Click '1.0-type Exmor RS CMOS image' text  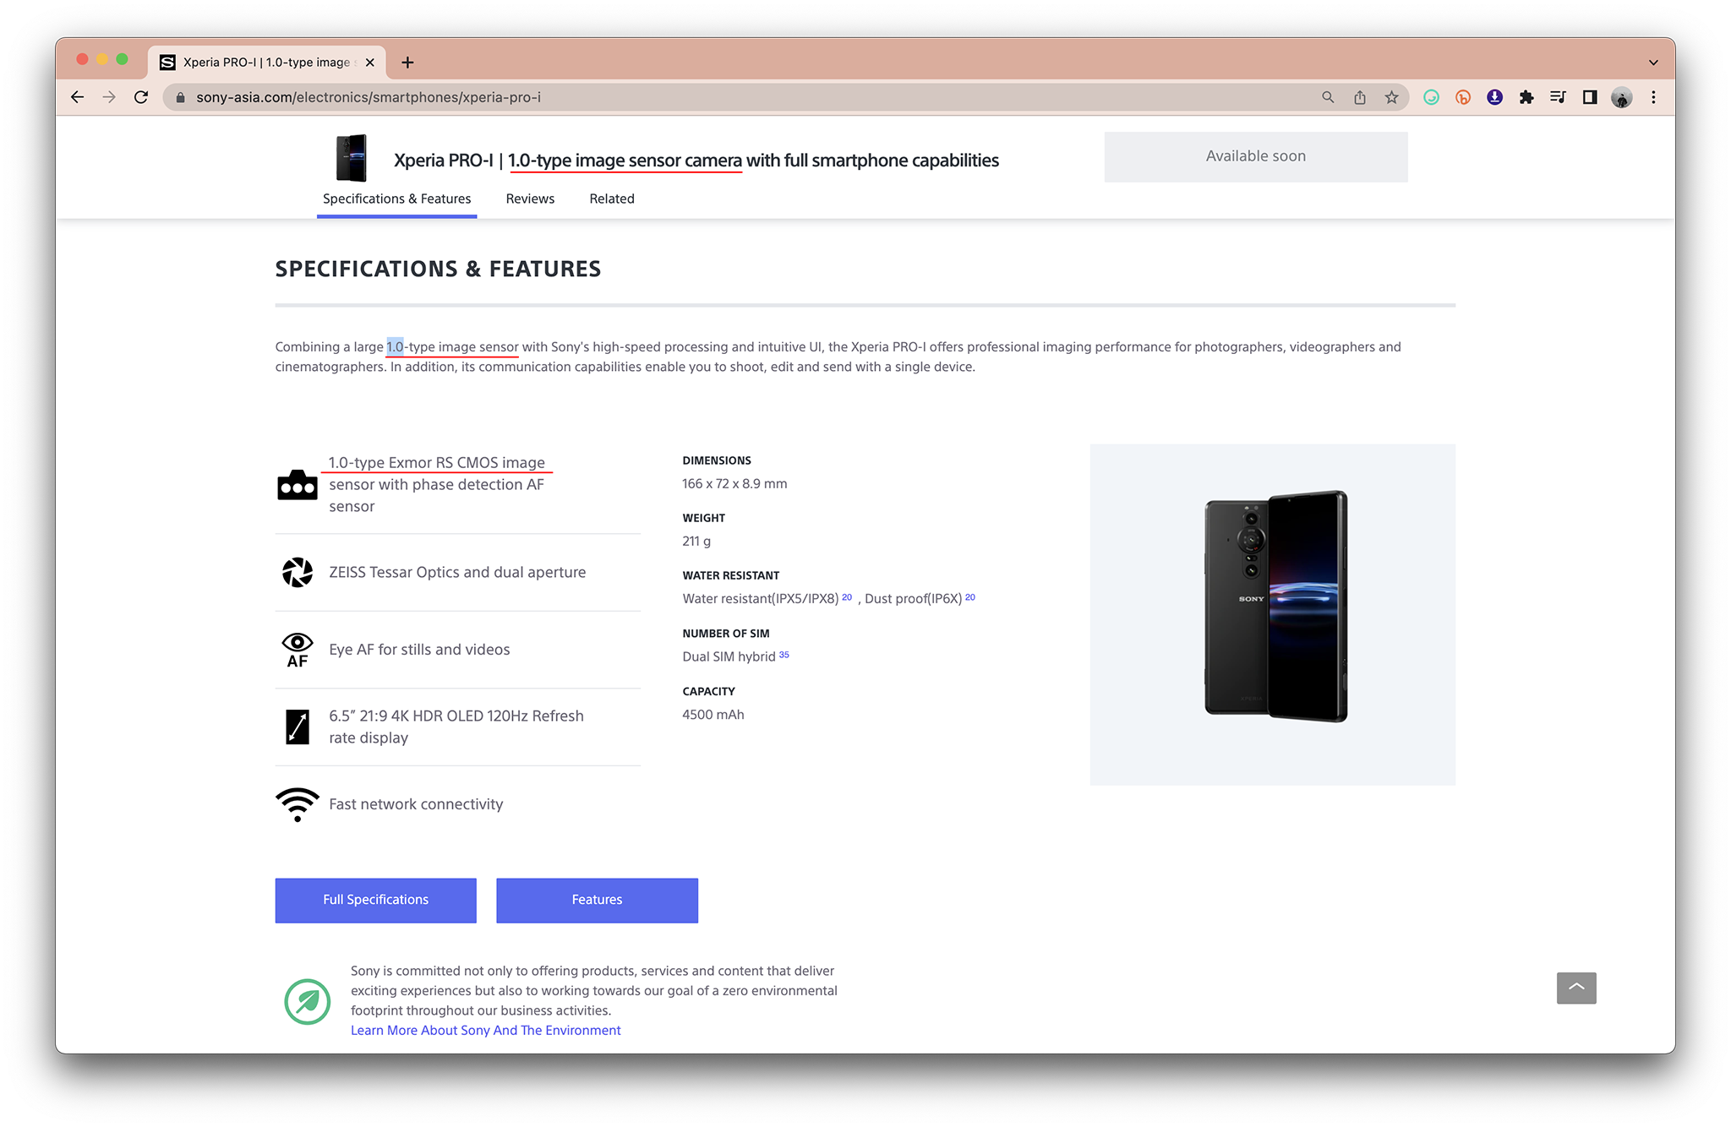coord(436,463)
